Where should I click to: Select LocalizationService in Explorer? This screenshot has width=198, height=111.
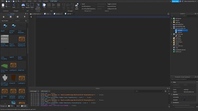click(x=180, y=50)
